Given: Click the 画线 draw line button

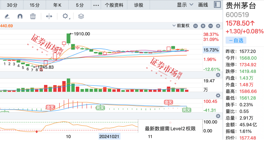Looking at the screenshot, I should click(203, 5).
